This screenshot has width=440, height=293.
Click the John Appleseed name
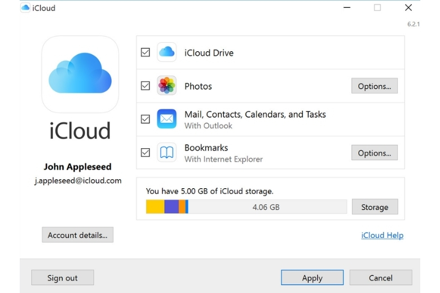tap(77, 167)
